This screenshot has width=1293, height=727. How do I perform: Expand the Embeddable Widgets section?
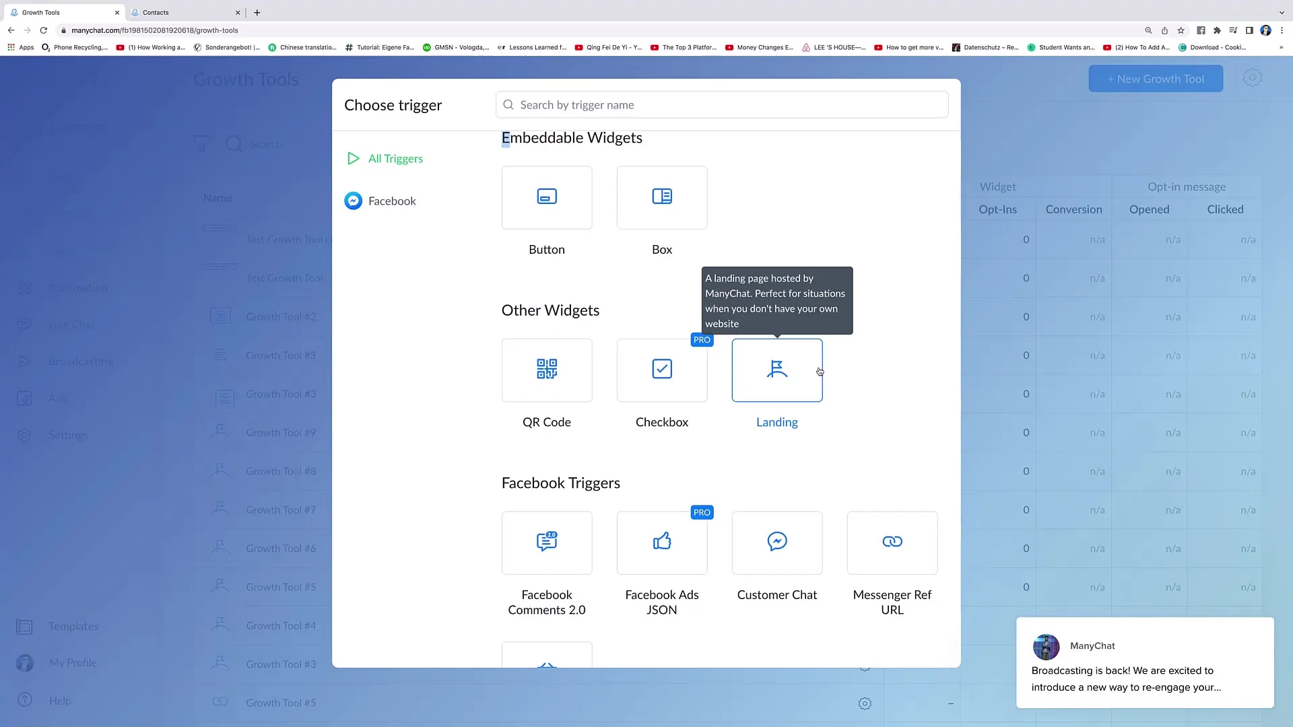click(x=571, y=137)
